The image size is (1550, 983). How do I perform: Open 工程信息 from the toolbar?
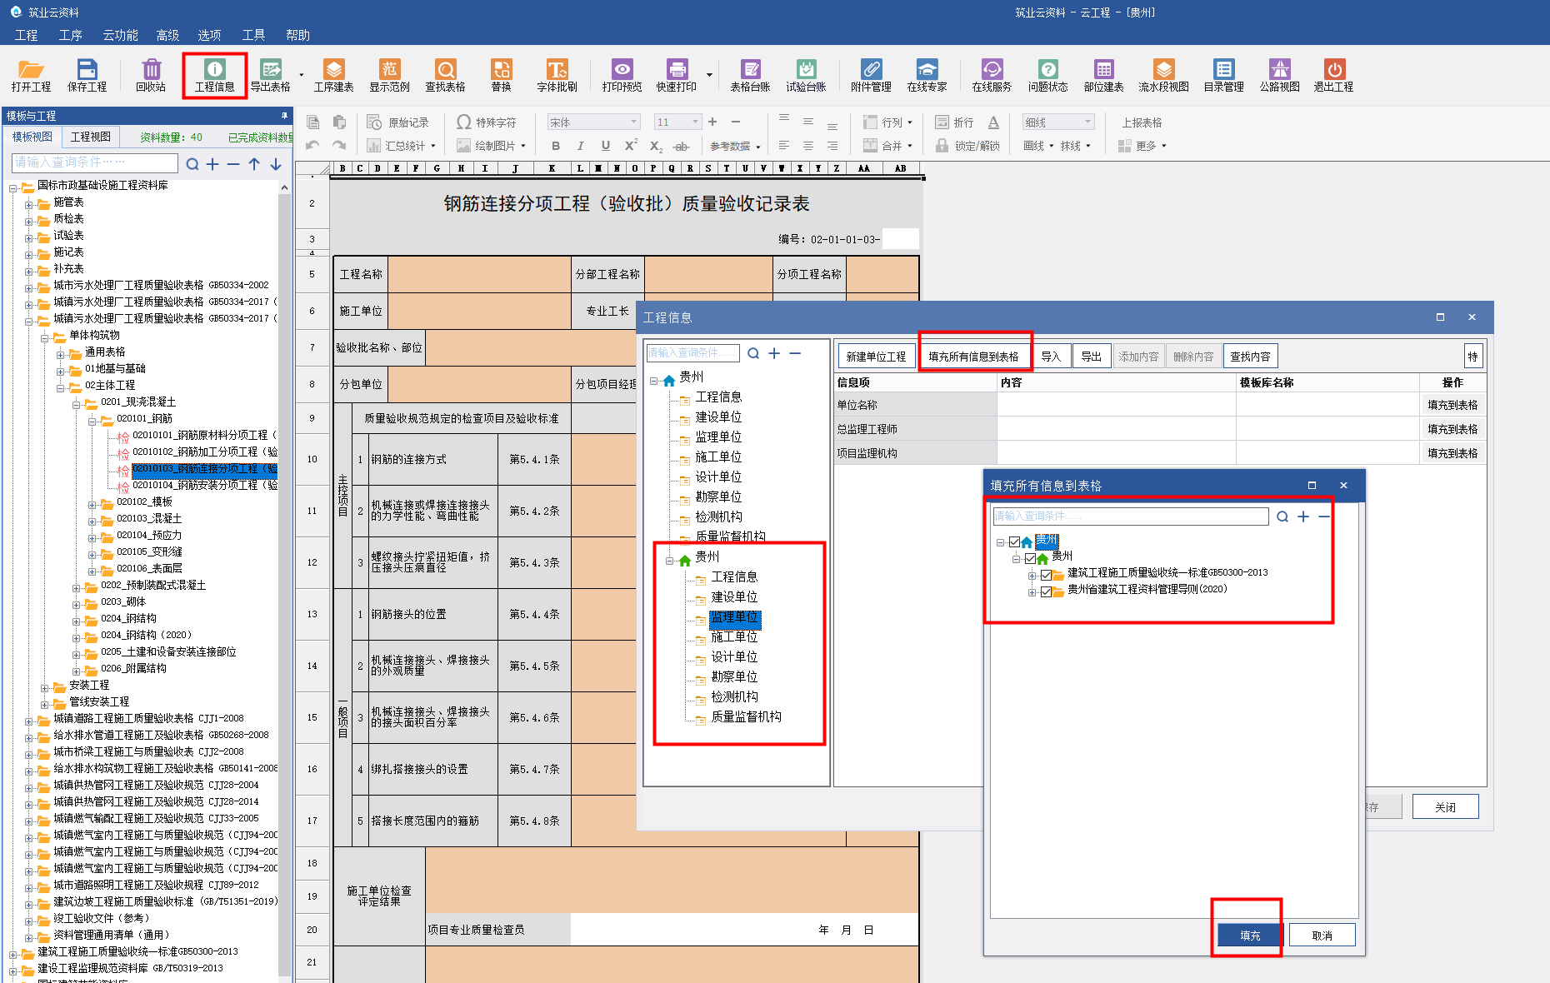pos(215,75)
